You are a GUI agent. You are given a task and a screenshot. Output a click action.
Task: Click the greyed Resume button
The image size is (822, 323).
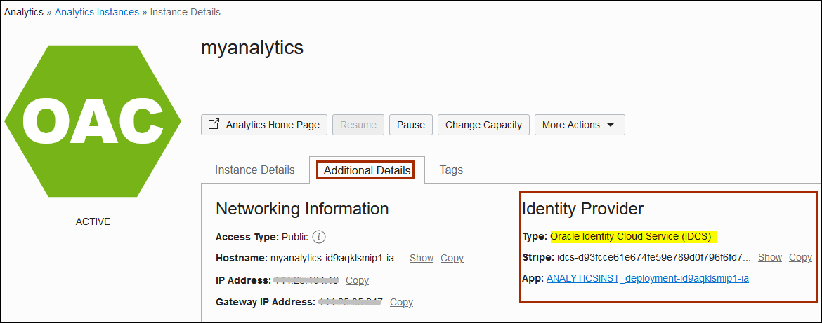(358, 125)
